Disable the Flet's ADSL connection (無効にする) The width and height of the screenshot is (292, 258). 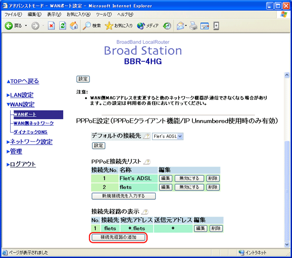189,178
